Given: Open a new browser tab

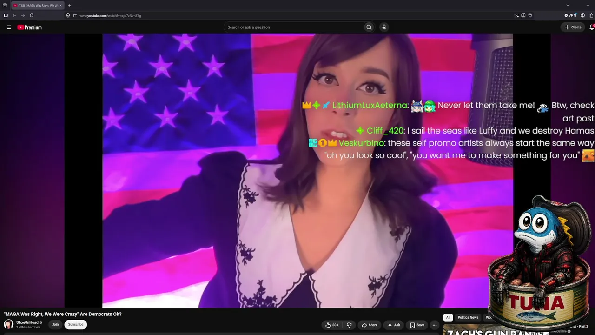Looking at the screenshot, I should 69,5.
